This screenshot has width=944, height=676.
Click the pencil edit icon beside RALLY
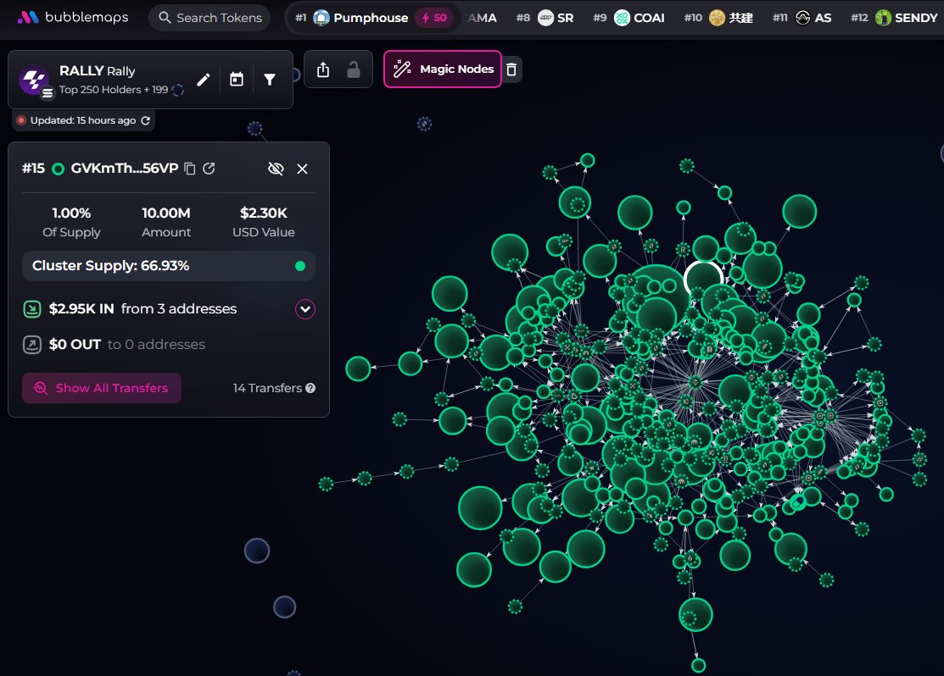pyautogui.click(x=203, y=80)
